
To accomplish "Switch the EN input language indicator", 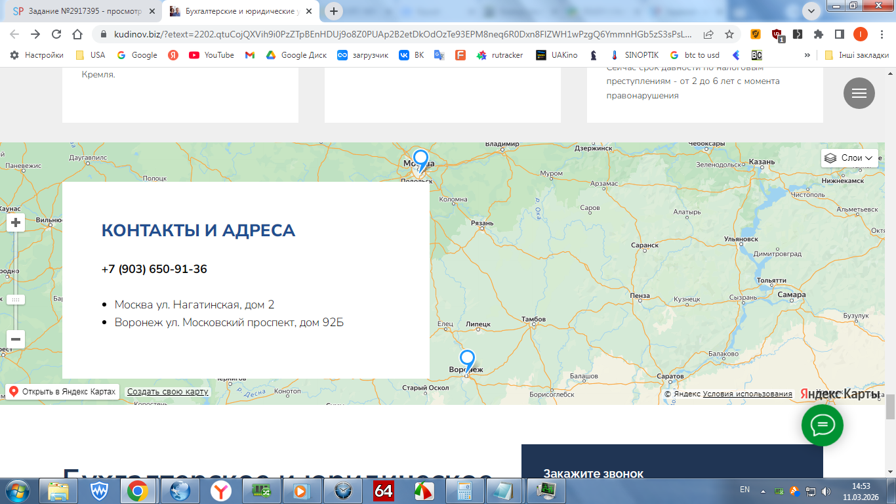I will [x=744, y=490].
